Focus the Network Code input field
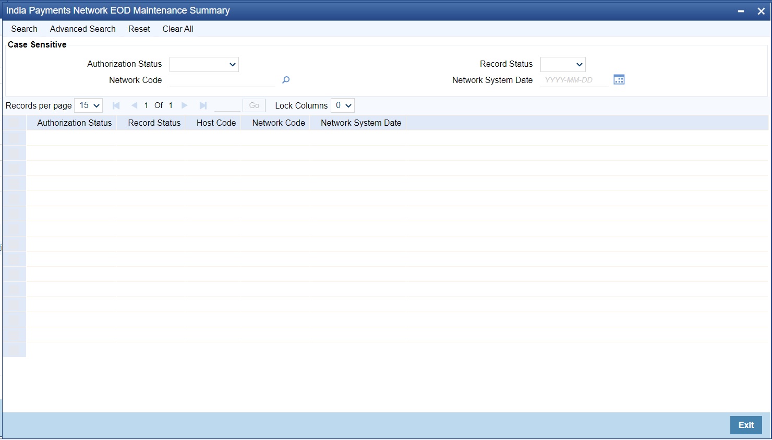Screen dimensions: 772x440 coord(222,80)
